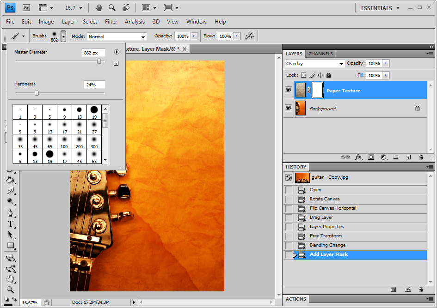Select the Horizontal Type tool

coord(10,224)
